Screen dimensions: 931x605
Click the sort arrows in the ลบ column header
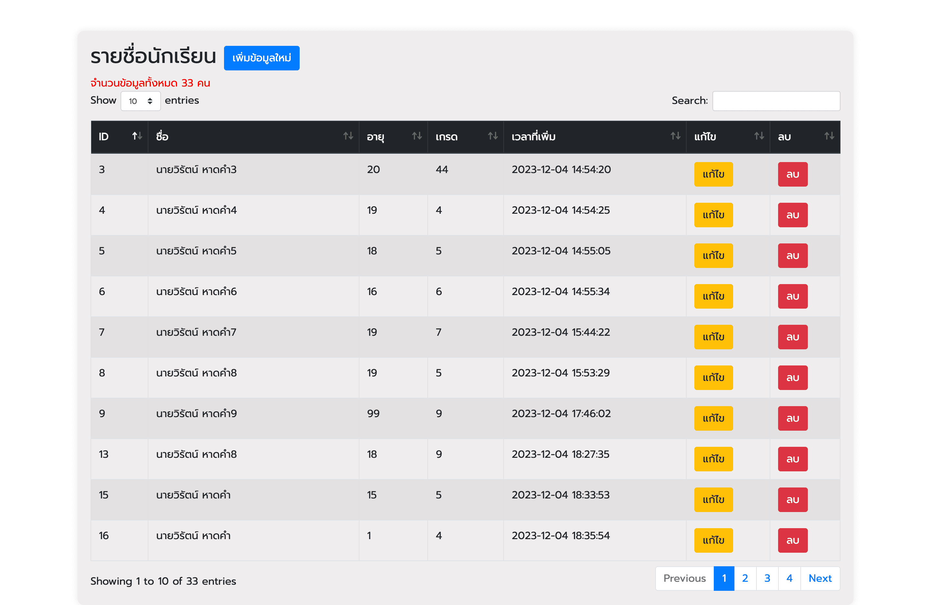829,136
